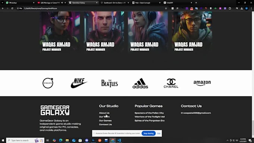Reload the page with the refresh icon
The width and height of the screenshot is (254, 143).
tap(12, 8)
